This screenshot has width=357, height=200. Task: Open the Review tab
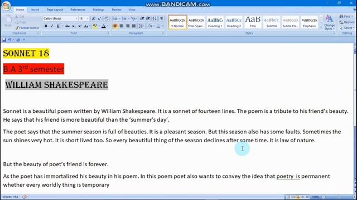click(x=117, y=10)
